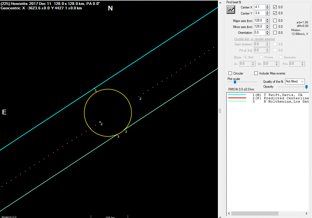Image resolution: width=312 pixels, height=218 pixels.
Task: Toggle the Center X fit checkbox
Action: 275,7
